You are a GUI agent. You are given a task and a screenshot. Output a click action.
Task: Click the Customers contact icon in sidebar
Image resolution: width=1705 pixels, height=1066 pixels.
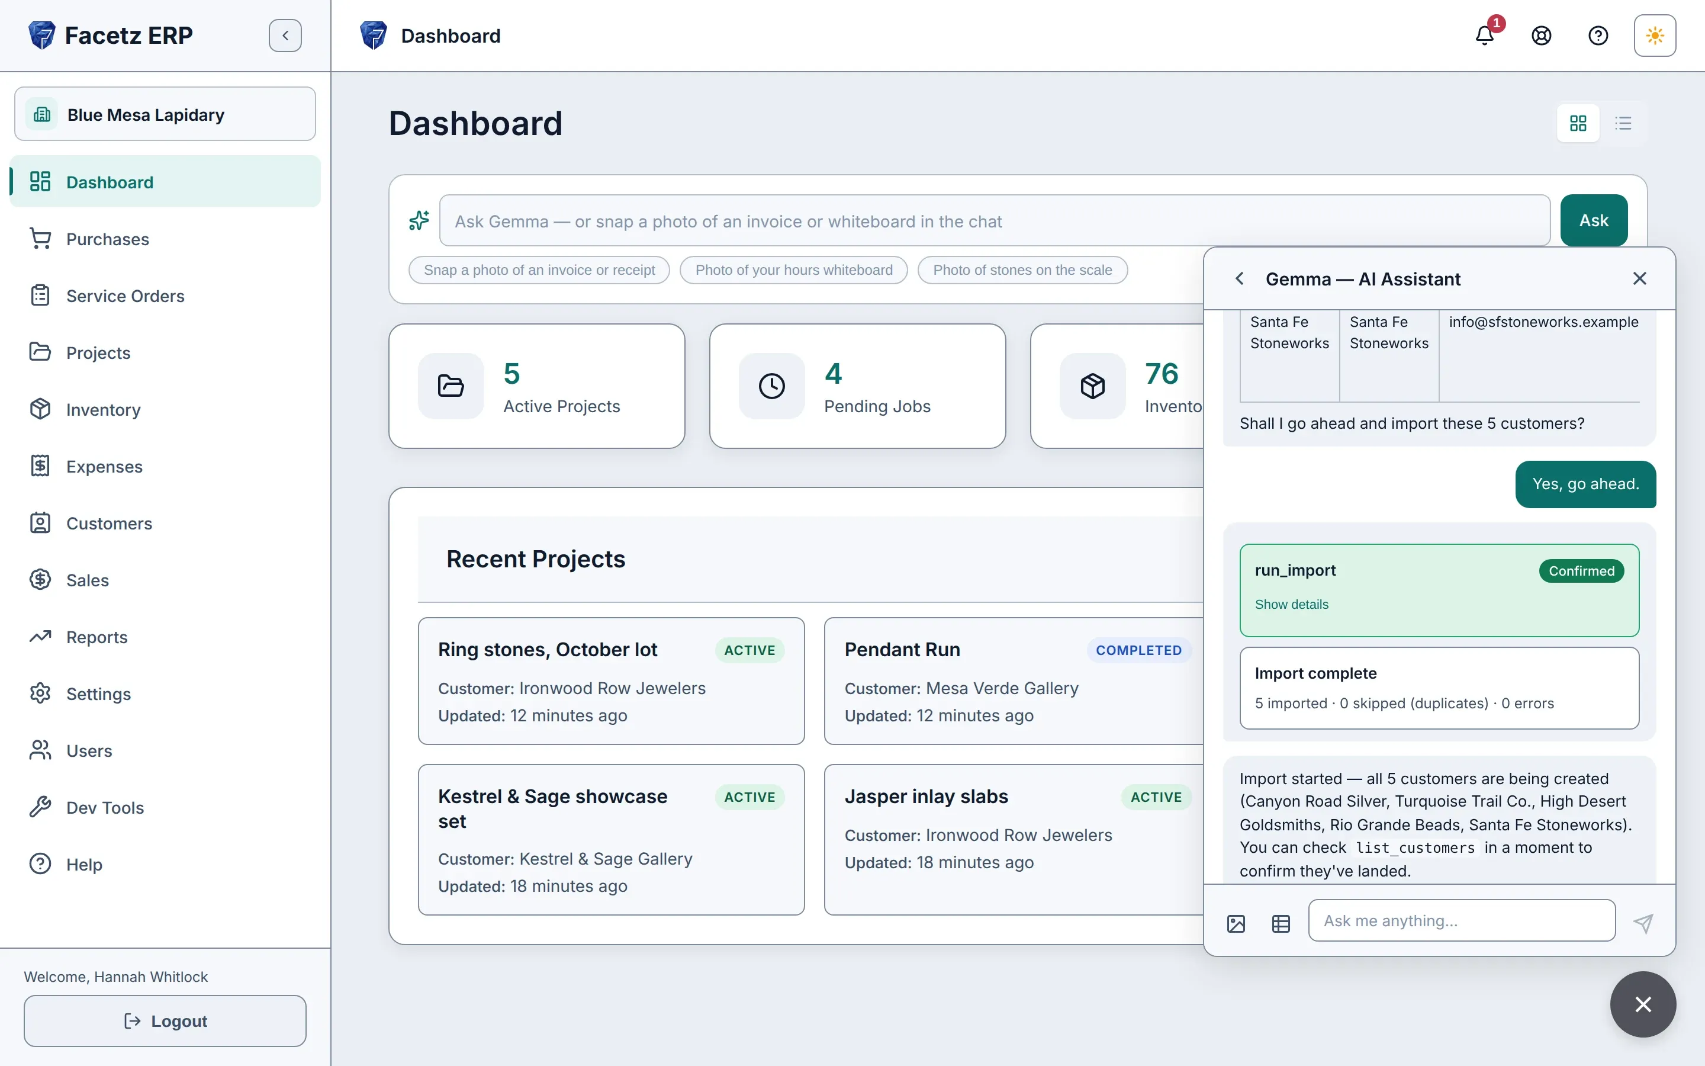click(x=40, y=523)
